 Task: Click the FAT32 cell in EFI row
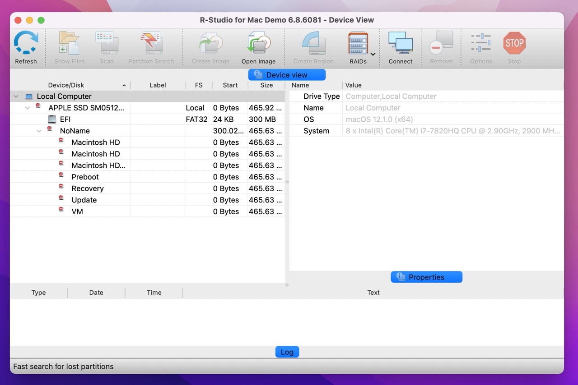(x=197, y=119)
